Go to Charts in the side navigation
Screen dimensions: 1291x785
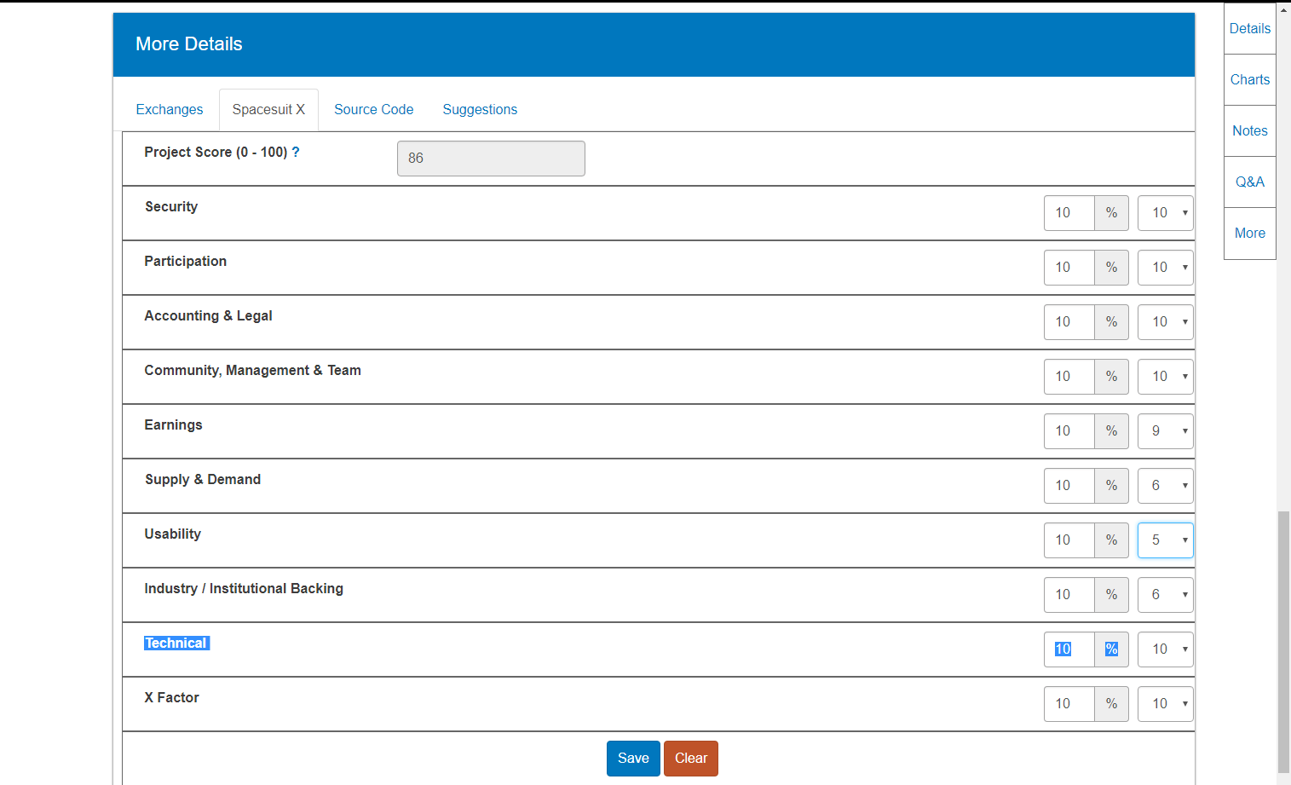pyautogui.click(x=1249, y=79)
